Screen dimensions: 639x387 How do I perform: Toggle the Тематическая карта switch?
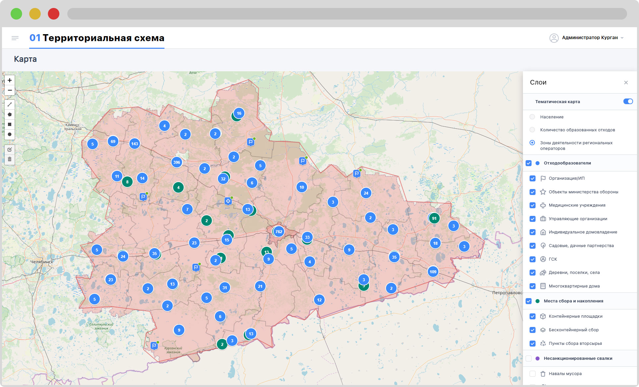click(x=628, y=101)
